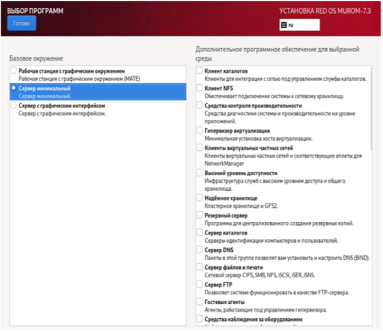Viewport: 383px width, 332px height.
Task: Check the Гипервизор виртуализации option
Action: pos(199,130)
